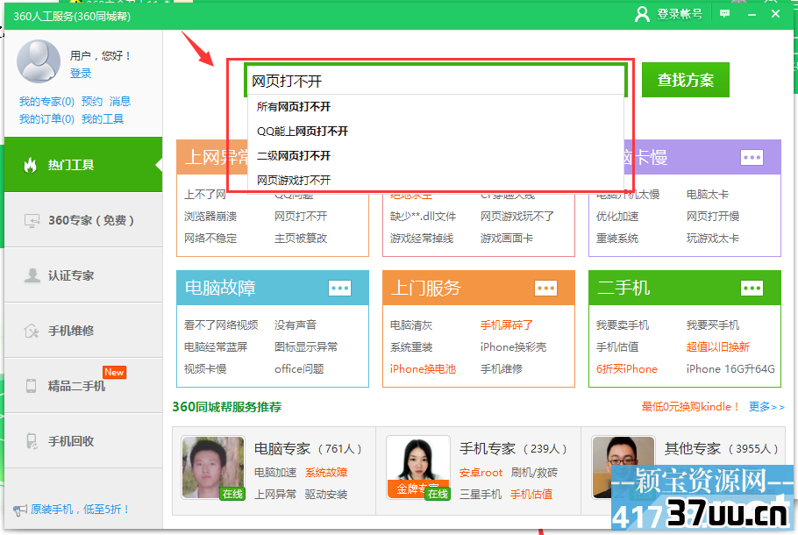Click the user avatar picture

point(39,61)
